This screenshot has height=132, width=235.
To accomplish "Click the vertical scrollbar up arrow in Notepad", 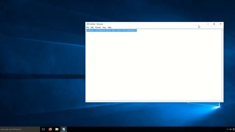I will coord(222,30).
